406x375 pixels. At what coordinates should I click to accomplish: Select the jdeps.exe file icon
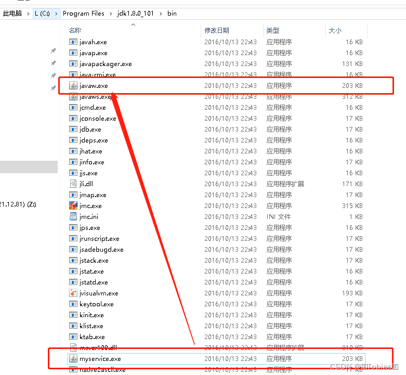click(x=73, y=140)
